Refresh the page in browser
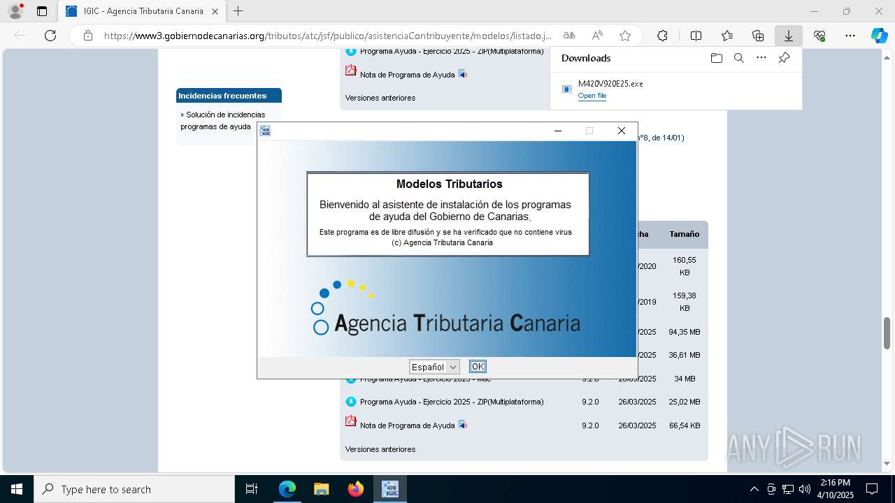The image size is (895, 503). click(x=50, y=36)
